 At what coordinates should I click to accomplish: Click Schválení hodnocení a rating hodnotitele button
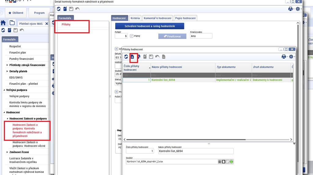(x=150, y=26)
